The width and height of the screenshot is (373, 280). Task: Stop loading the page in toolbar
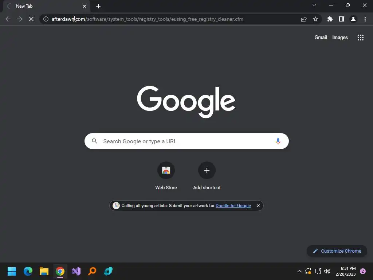[31, 19]
